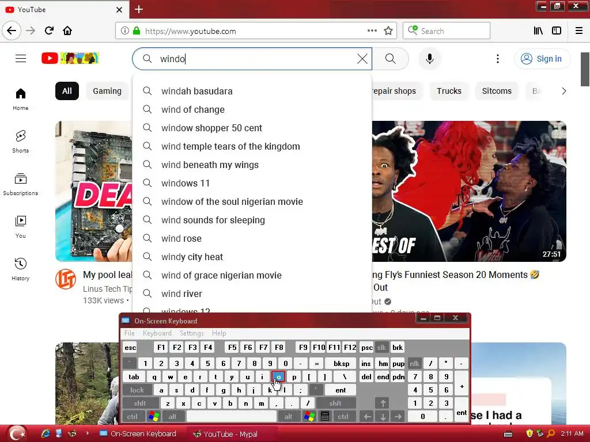The height and width of the screenshot is (442, 590).
Task: Reload the YouTube page
Action: tap(49, 31)
